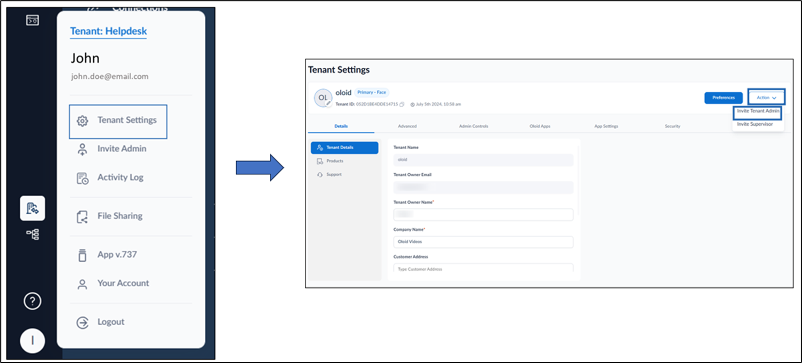Choose Invite Supervisor from Action menu
The image size is (802, 363).
pyautogui.click(x=755, y=124)
